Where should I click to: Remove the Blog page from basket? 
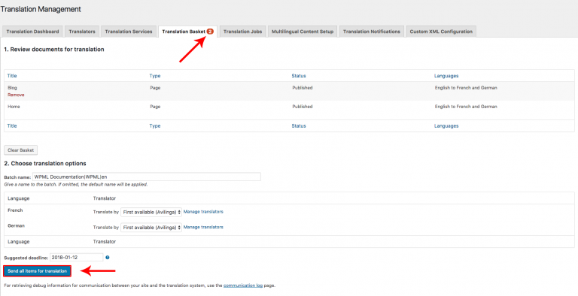(x=16, y=95)
